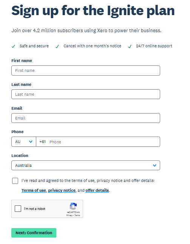
Task: Focus the First name input field
Action: pos(86,70)
